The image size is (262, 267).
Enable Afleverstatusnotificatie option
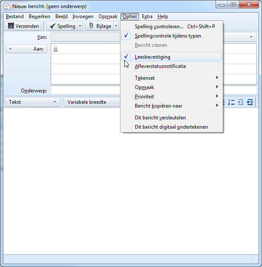tap(172, 66)
